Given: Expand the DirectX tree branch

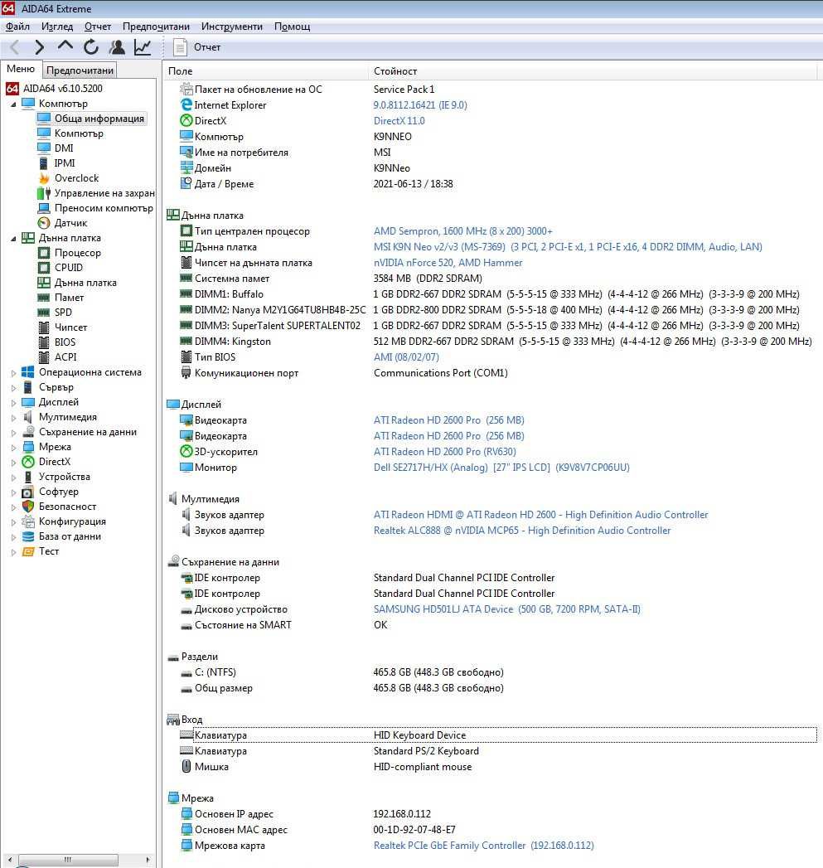Looking at the screenshot, I should point(13,463).
